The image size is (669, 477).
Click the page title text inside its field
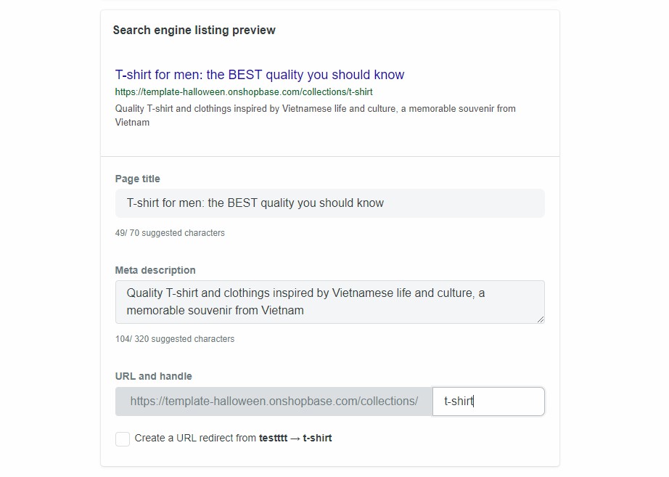(x=255, y=203)
